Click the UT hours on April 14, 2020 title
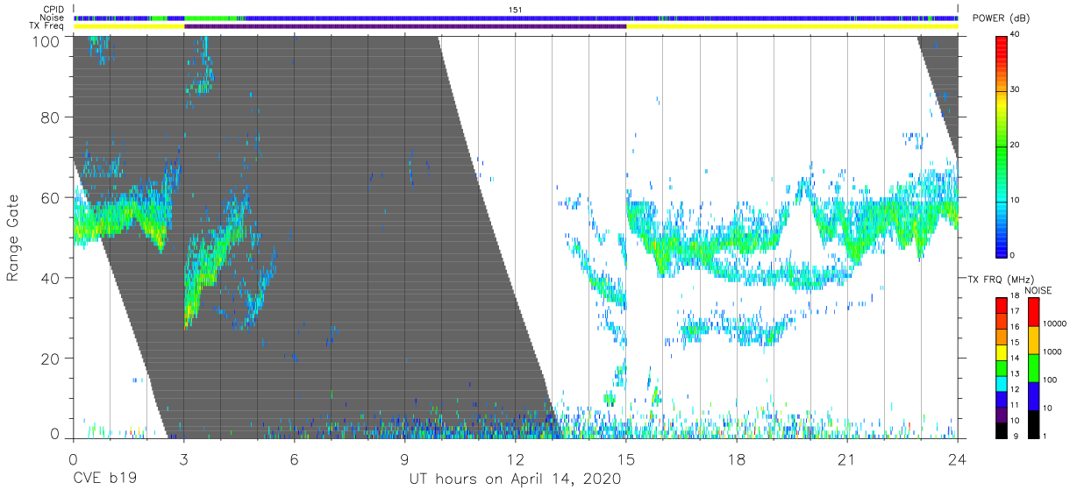1077x497 pixels. (x=516, y=479)
